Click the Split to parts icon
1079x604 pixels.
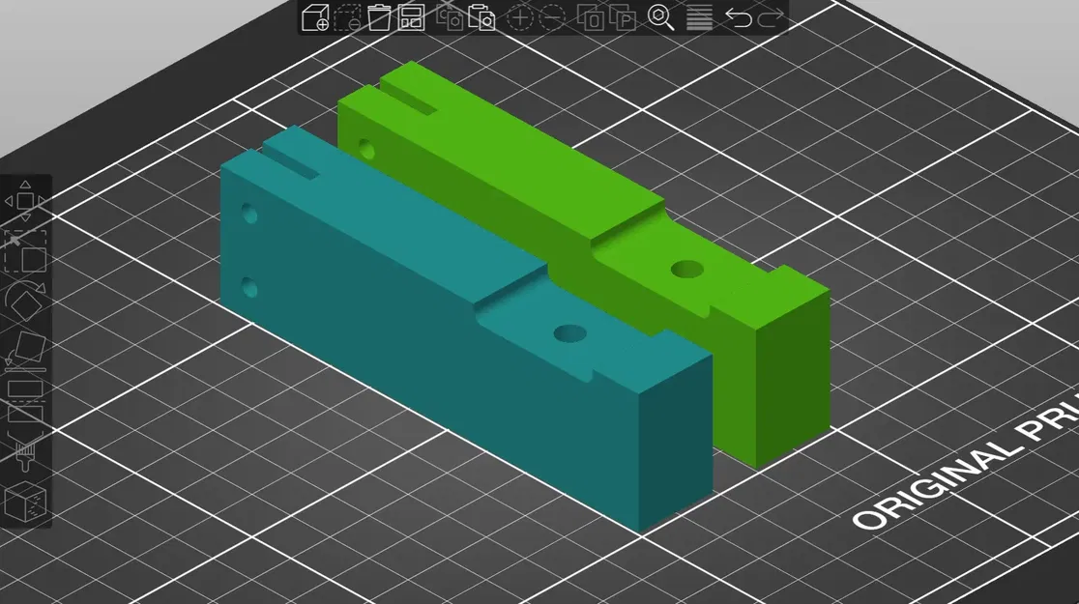coord(623,17)
